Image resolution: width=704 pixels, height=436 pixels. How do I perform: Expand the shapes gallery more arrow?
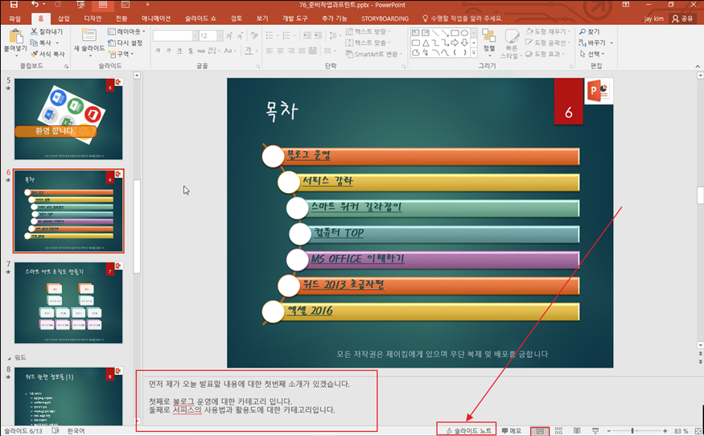coord(474,52)
